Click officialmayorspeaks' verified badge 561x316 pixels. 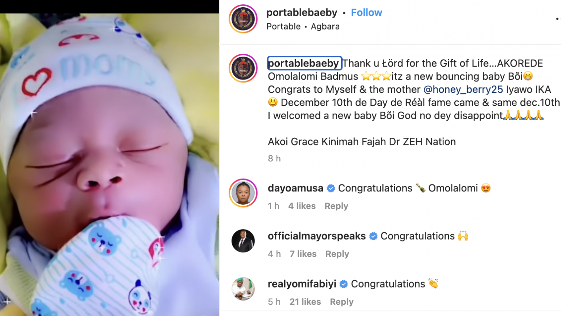point(373,236)
